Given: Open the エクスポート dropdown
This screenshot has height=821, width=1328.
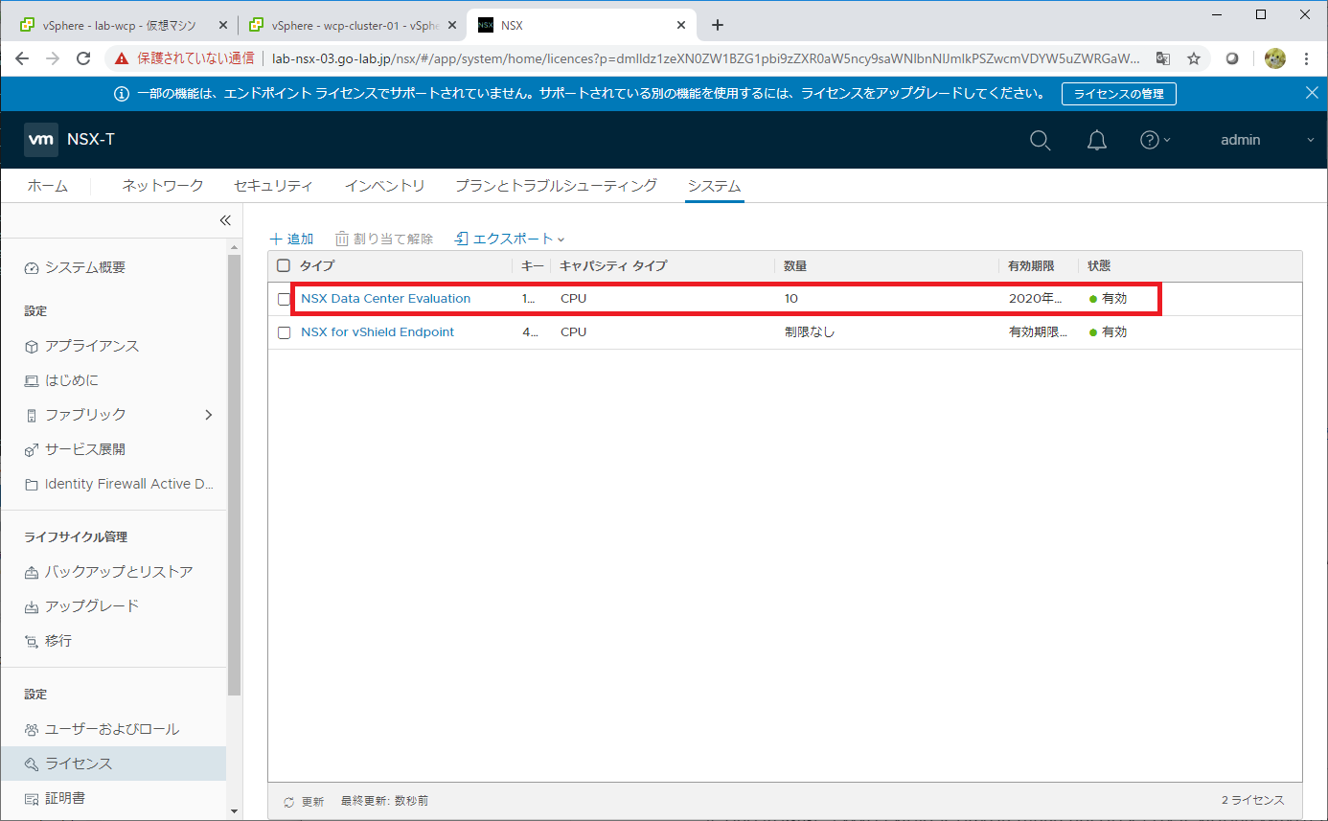Looking at the screenshot, I should (510, 239).
